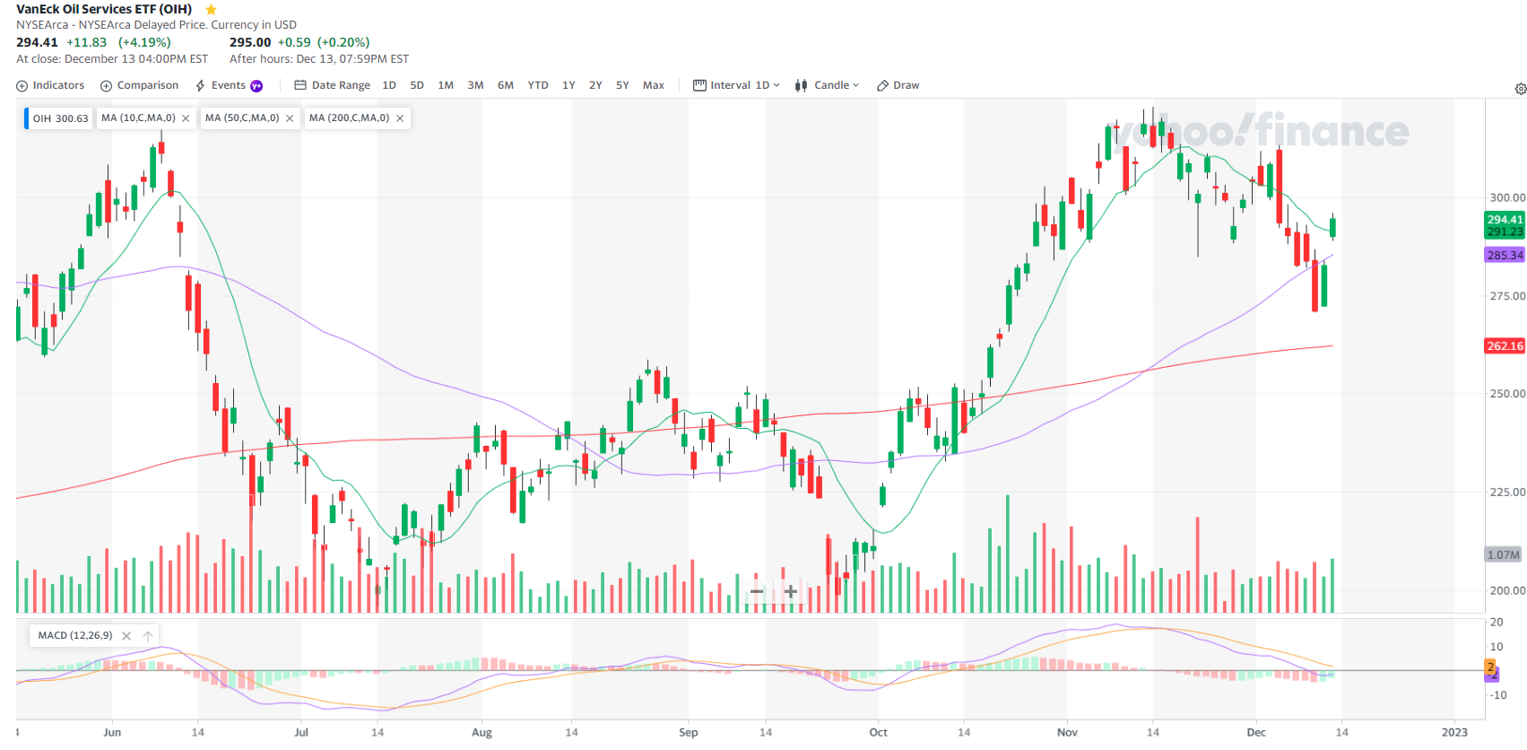Open the Comparison tool
The height and width of the screenshot is (750, 1527).
click(x=139, y=85)
